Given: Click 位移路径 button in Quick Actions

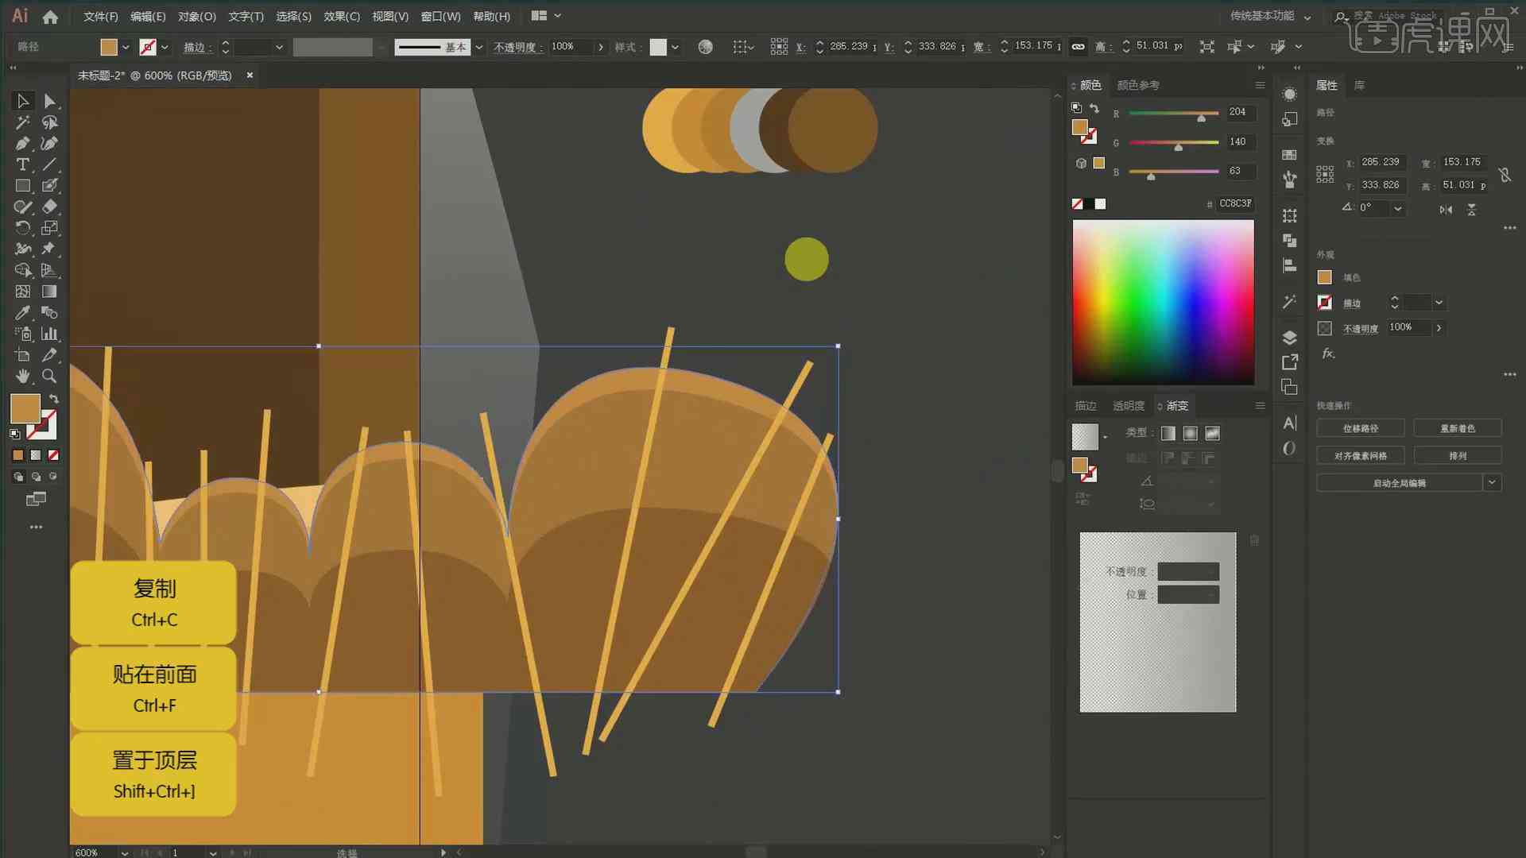Looking at the screenshot, I should tap(1361, 427).
